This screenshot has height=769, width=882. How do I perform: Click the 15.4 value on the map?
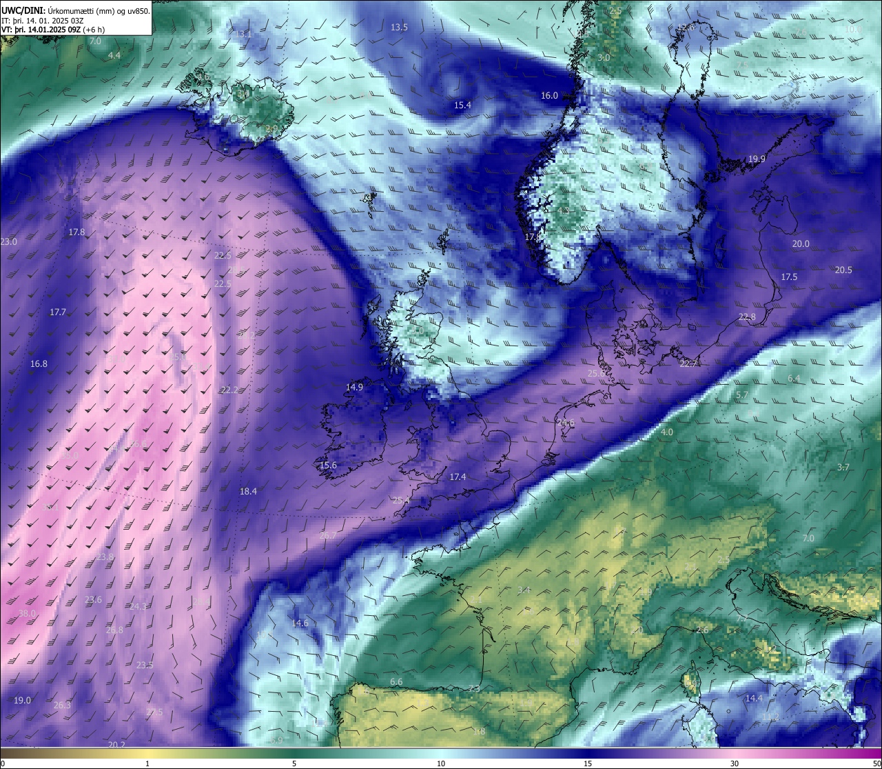click(x=462, y=106)
